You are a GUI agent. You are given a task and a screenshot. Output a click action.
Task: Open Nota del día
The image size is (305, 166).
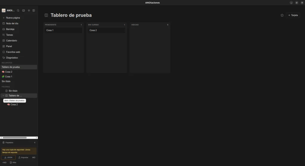pyautogui.click(x=19, y=23)
